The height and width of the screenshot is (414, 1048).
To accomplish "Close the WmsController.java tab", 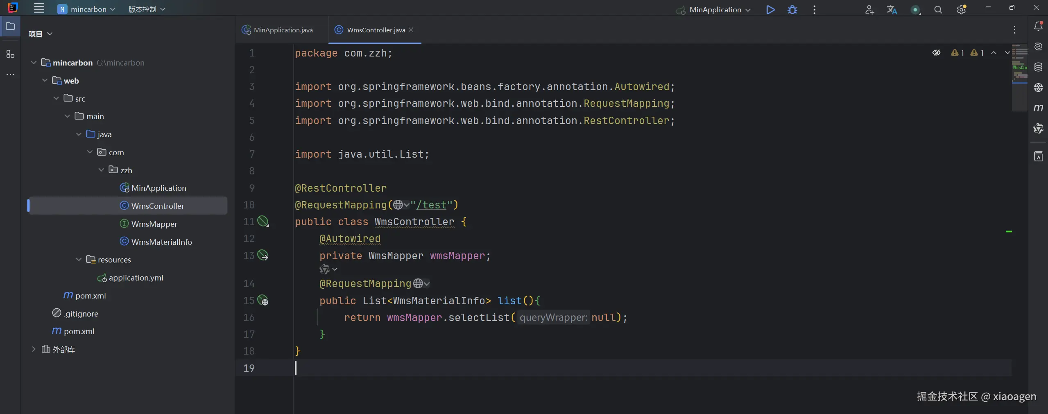I will (411, 29).
